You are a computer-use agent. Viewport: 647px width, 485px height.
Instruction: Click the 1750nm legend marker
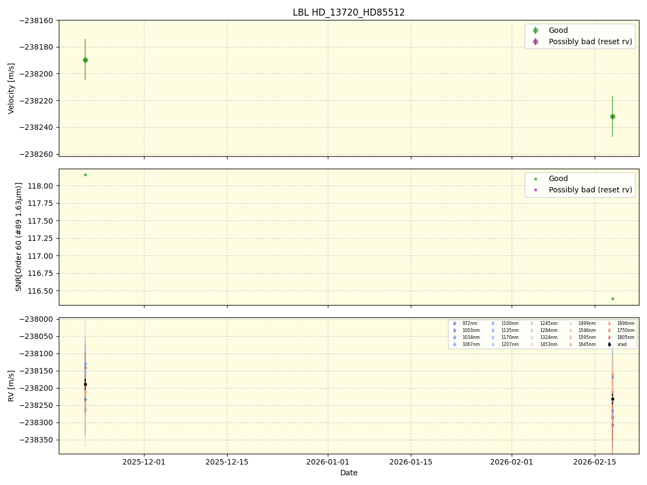point(609,330)
